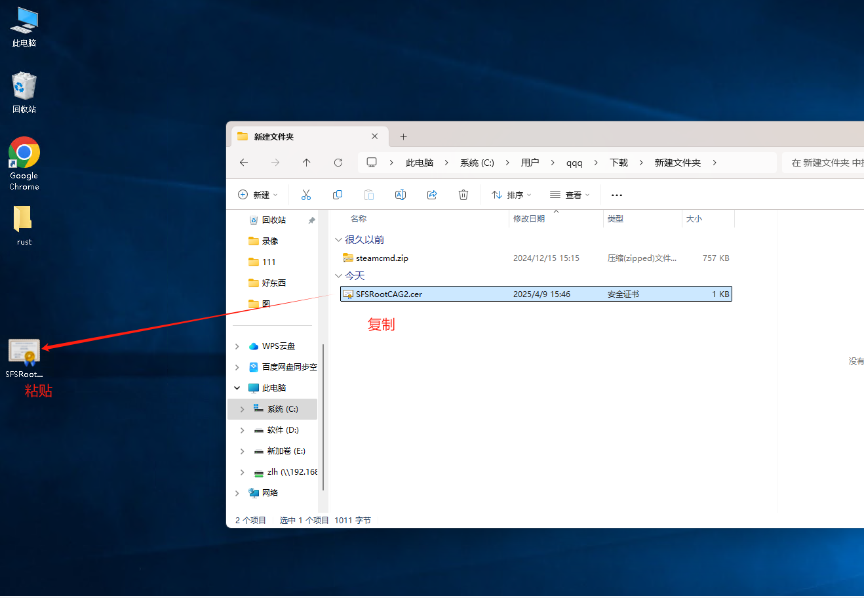Expand 百度网盘同步空间 tree node
The height and width of the screenshot is (598, 864).
click(237, 367)
